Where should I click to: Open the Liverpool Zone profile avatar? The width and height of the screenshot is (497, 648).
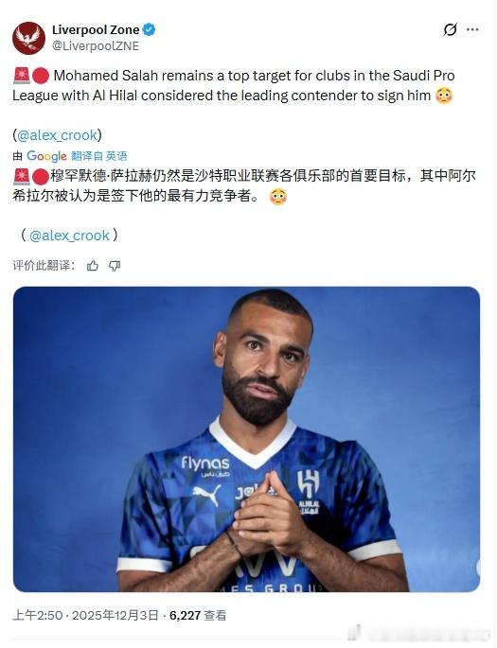coord(28,38)
